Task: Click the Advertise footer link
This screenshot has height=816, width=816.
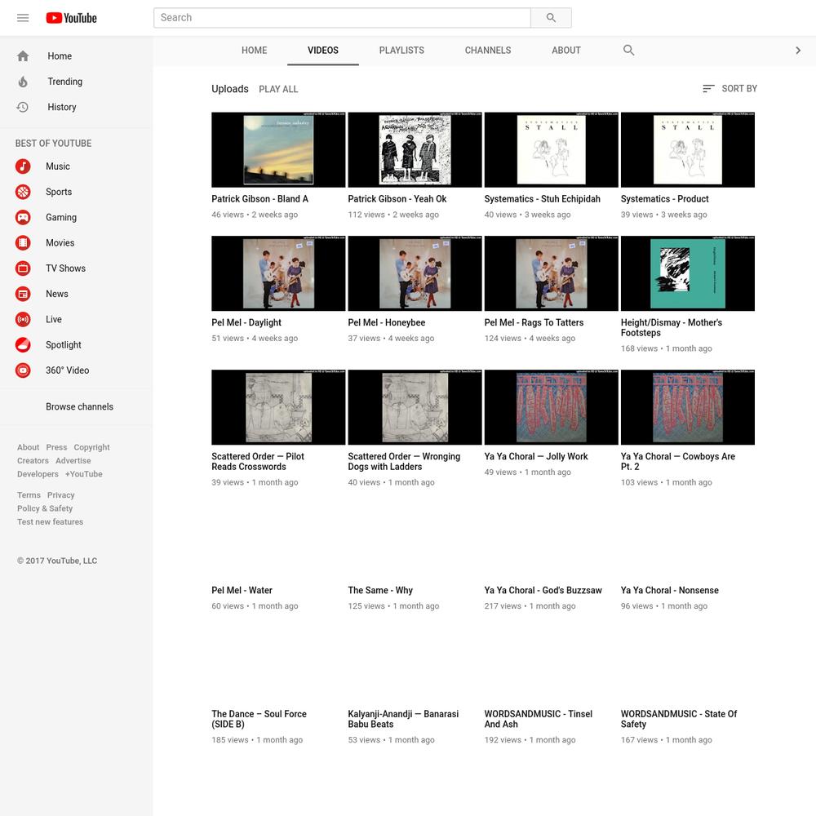Action: [73, 460]
